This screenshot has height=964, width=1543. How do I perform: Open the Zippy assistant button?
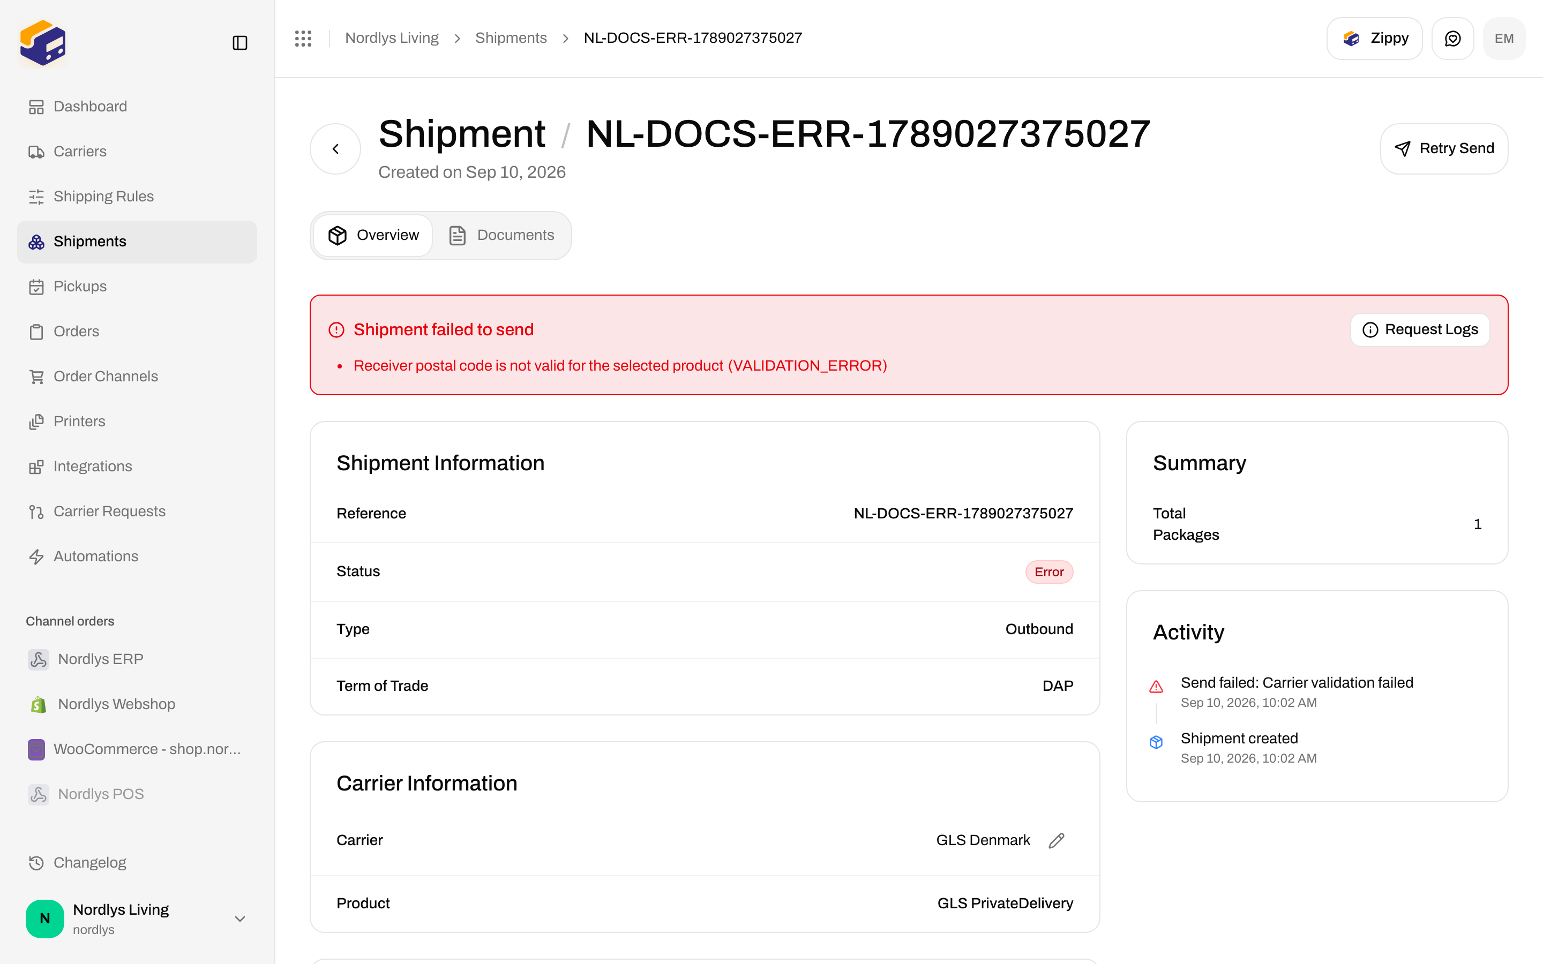1375,38
